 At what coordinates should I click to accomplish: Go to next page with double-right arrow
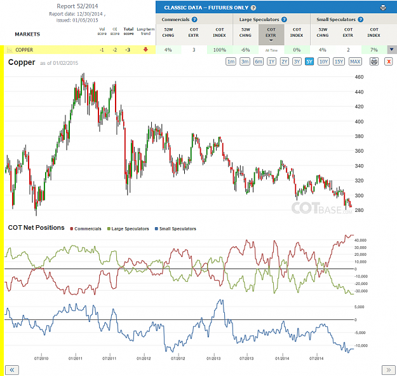click(388, 370)
